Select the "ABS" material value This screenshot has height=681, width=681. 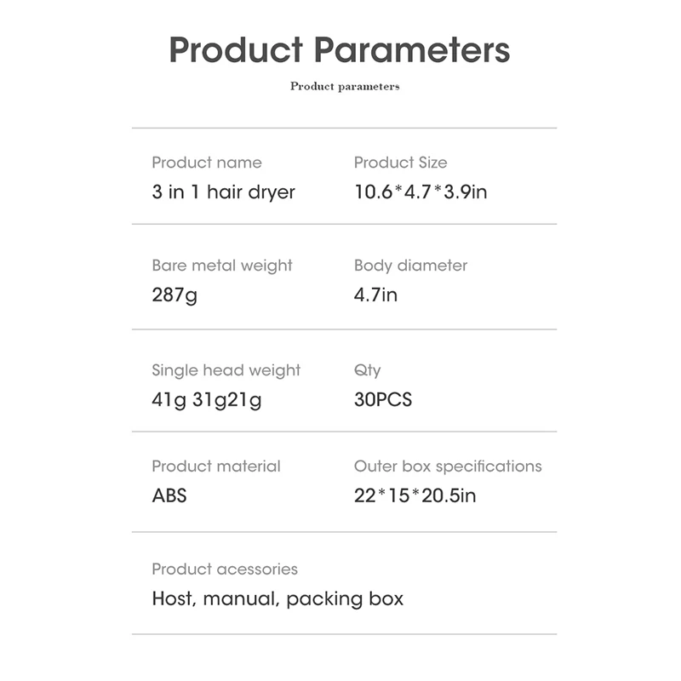[169, 495]
